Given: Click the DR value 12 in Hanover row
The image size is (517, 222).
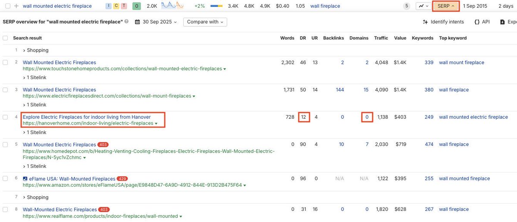Looking at the screenshot, I should coord(303,117).
